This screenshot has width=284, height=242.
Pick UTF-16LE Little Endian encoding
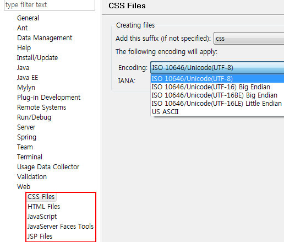pyautogui.click(x=217, y=104)
